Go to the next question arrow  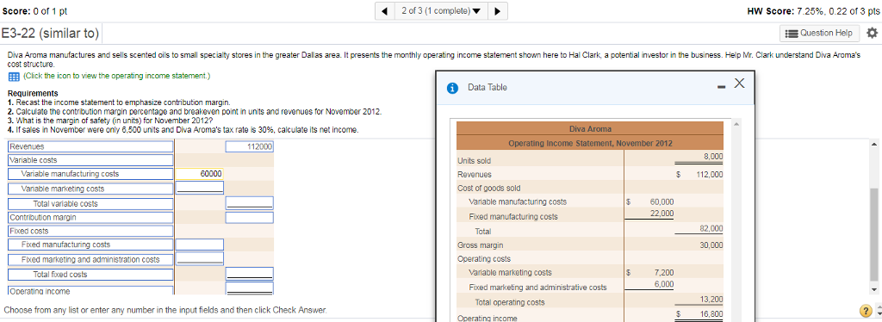tap(497, 11)
